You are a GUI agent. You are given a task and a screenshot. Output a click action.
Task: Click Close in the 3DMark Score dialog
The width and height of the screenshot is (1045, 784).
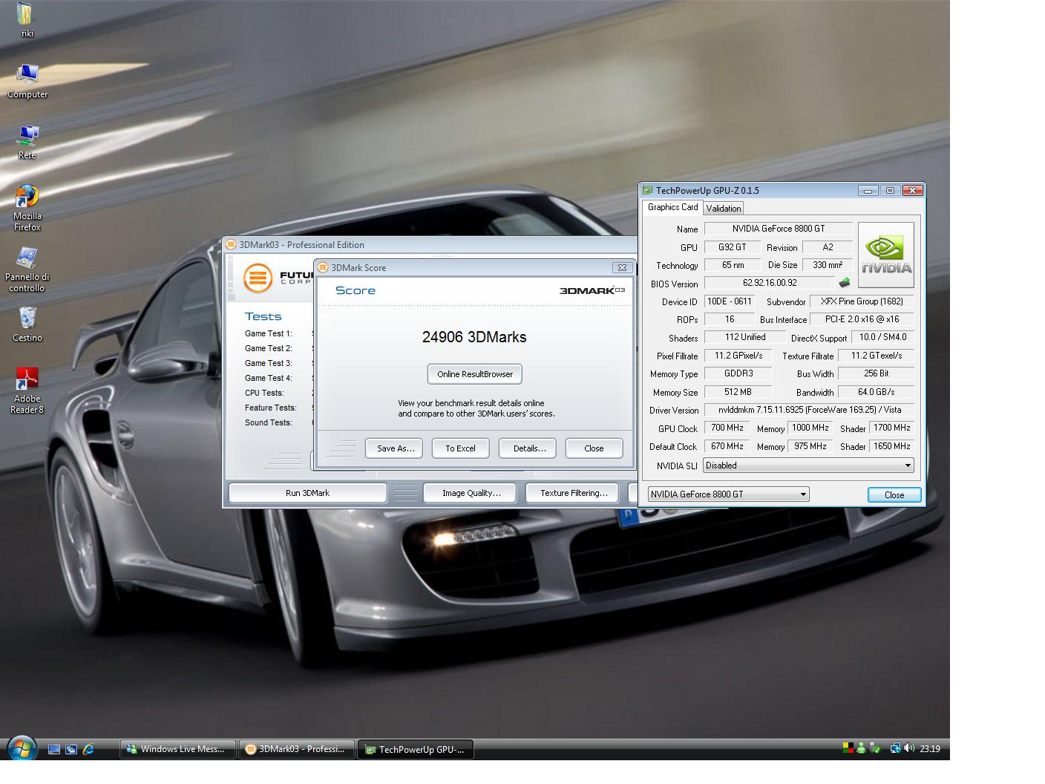594,448
